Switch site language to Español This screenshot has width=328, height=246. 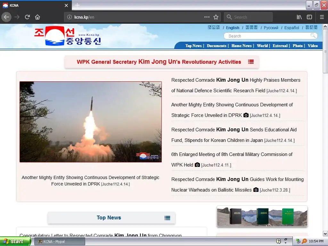[x=291, y=28]
